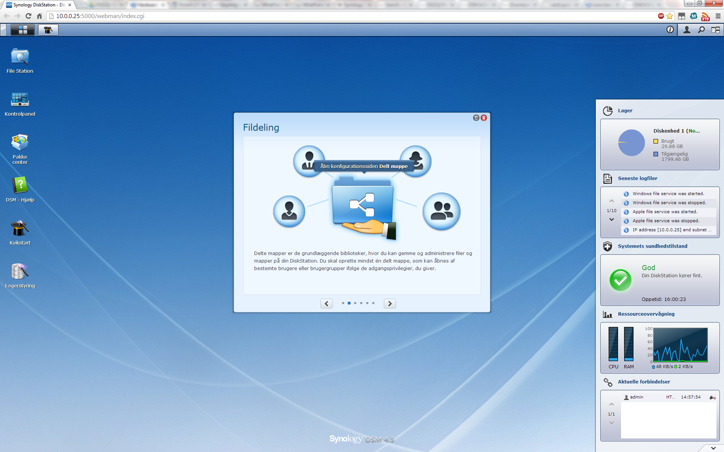Select 'Apple file service was started' log
This screenshot has height=452, width=724.
[x=669, y=212]
